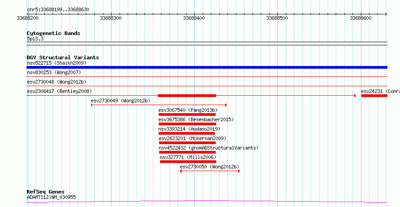Click the 33688200 ruler position label
The width and height of the screenshot is (400, 207).
[x=27, y=18]
